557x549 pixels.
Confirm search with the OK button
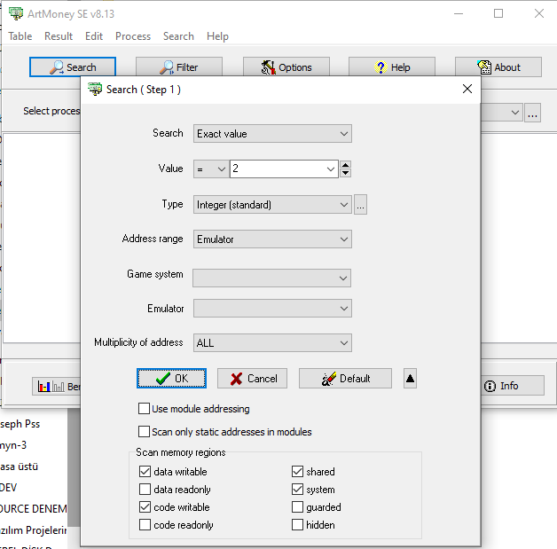tap(171, 378)
